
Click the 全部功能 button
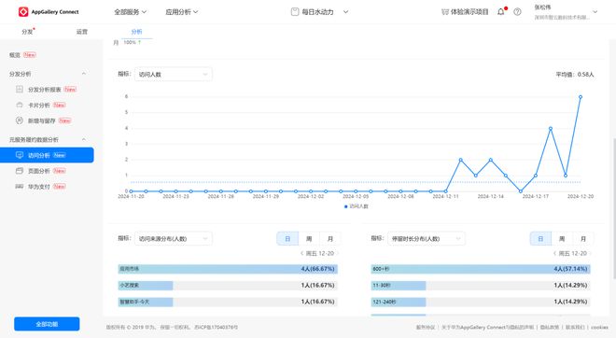(47, 324)
